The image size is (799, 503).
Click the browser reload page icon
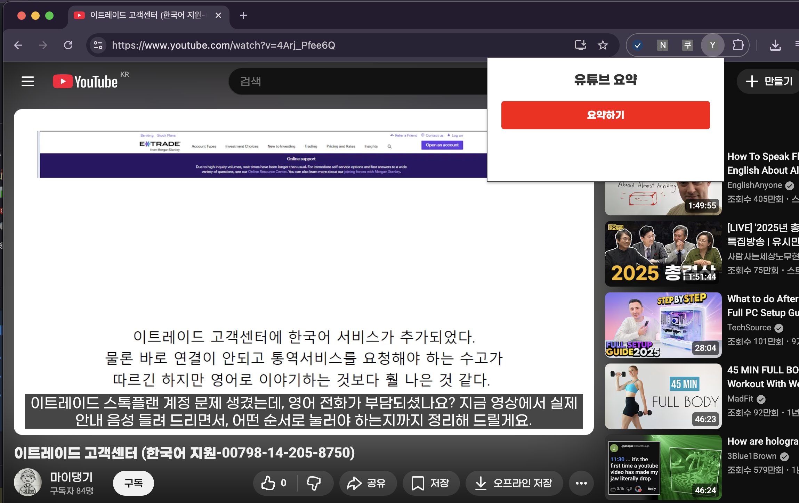point(68,45)
